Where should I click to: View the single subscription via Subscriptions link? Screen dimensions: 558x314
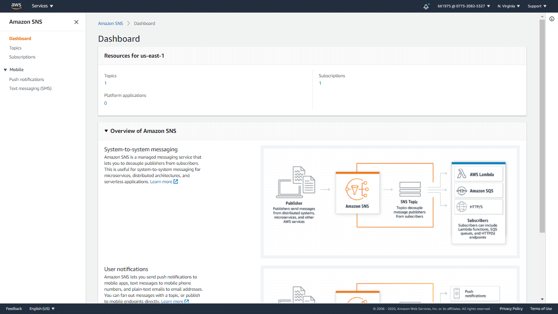[x=320, y=83]
